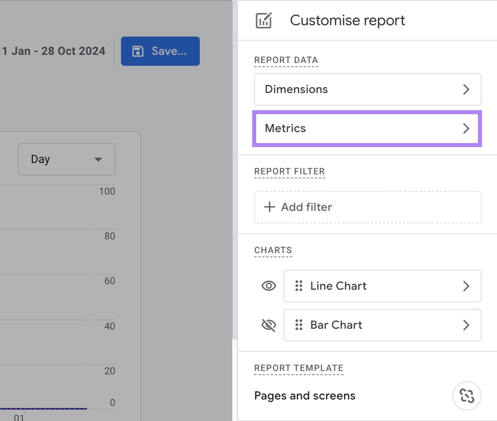The width and height of the screenshot is (497, 421).
Task: Click the Customise report pencil-chart icon
Action: point(263,20)
